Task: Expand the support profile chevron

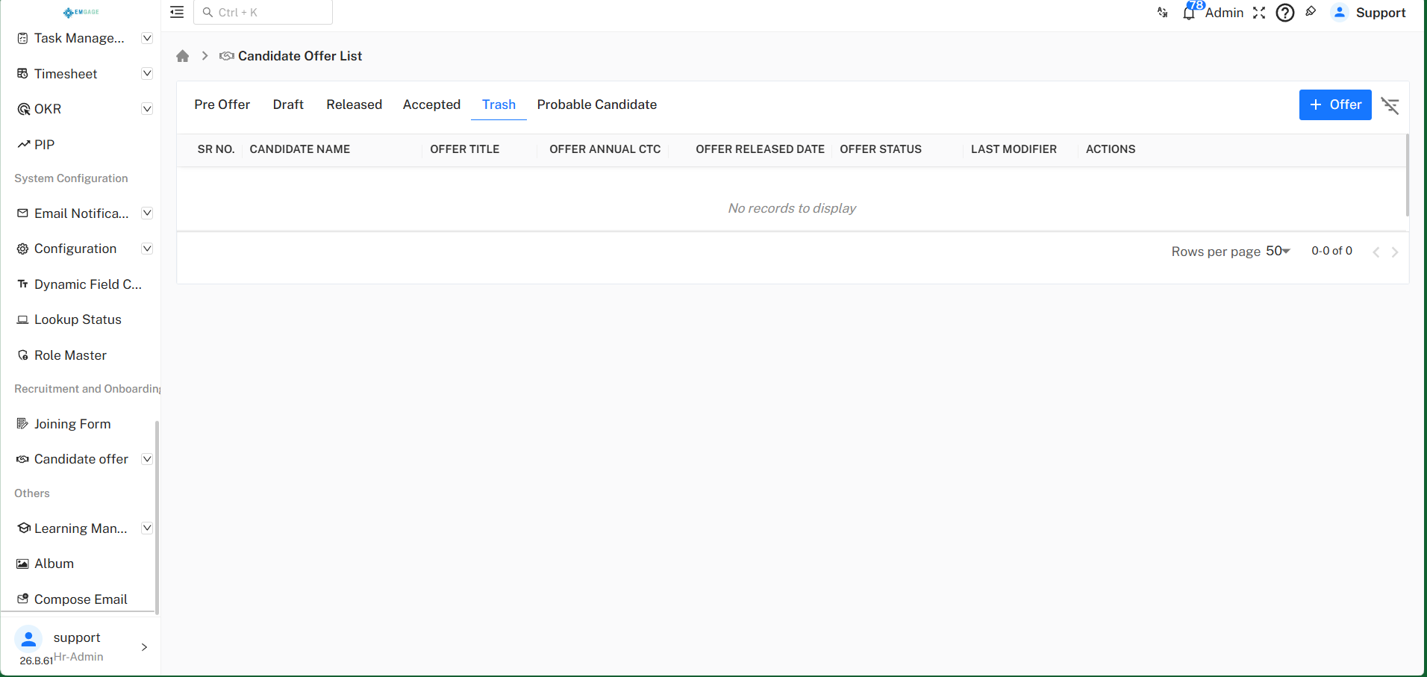Action: tap(144, 647)
